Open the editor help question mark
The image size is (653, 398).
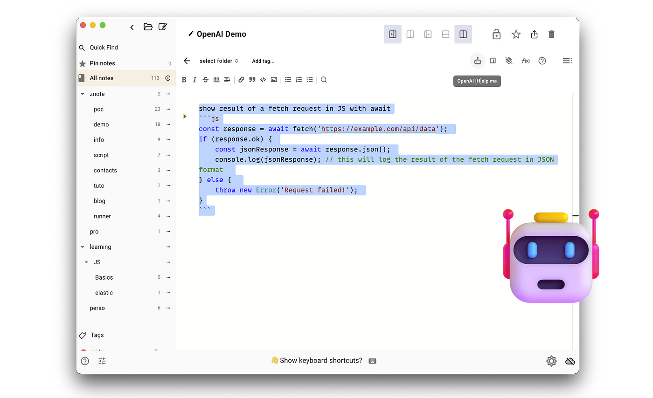coord(542,61)
